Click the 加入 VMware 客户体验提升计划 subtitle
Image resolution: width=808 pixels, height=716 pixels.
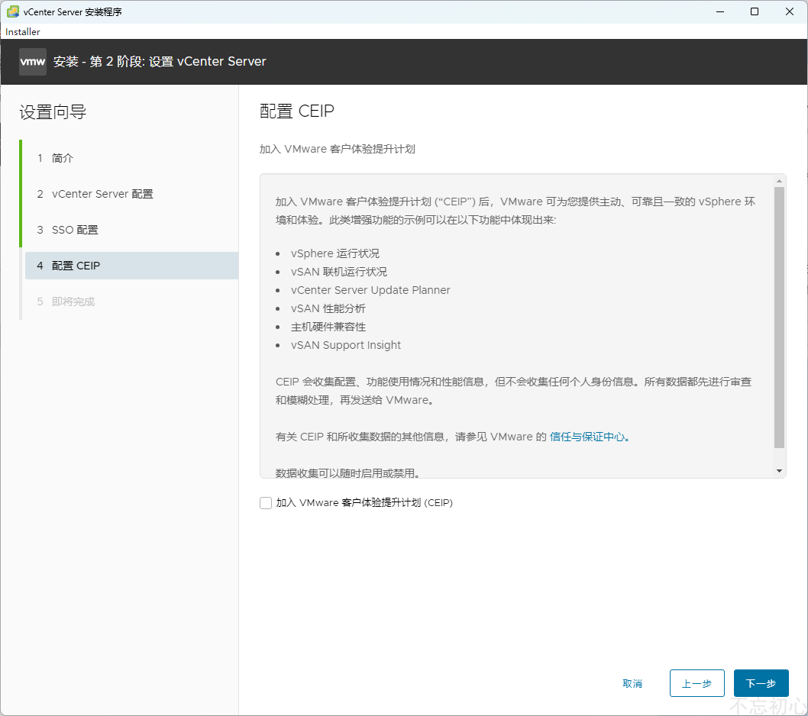(x=337, y=149)
